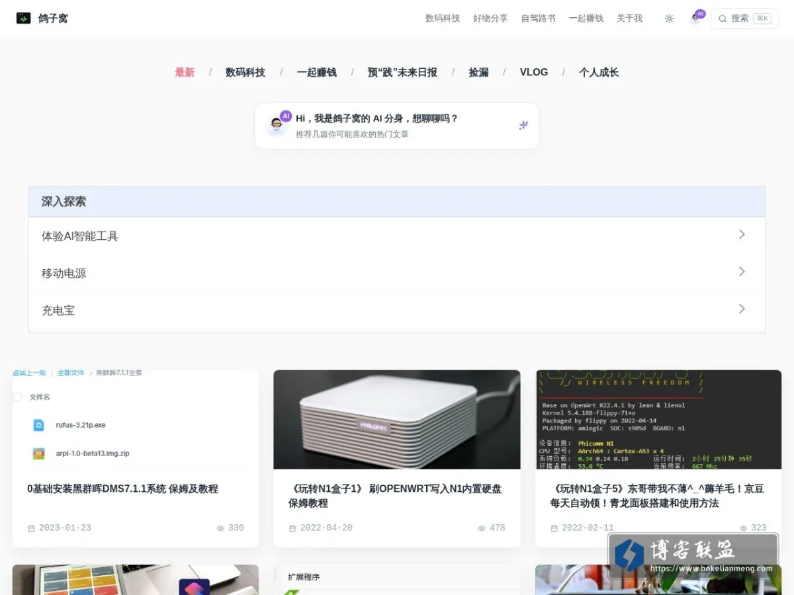Screen dimensions: 794x595
Task: Open the 搜索 search box
Action: pos(744,19)
